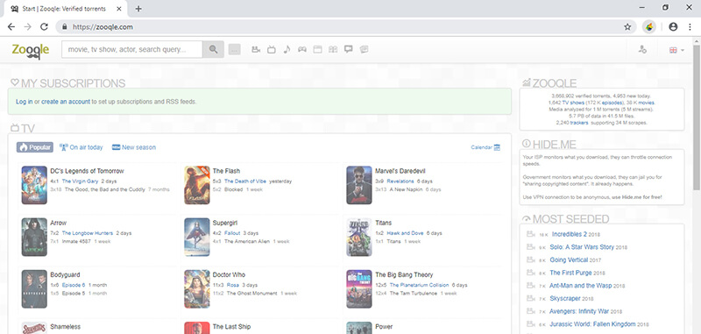This screenshot has width=701, height=334.
Task: Open The Virgin Gary episode link
Action: [80, 181]
